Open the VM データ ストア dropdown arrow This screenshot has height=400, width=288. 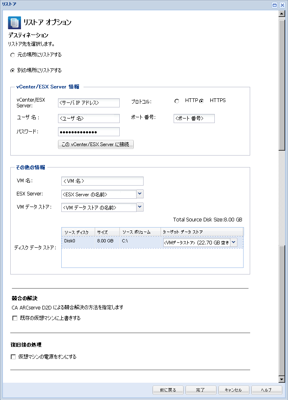(x=140, y=207)
